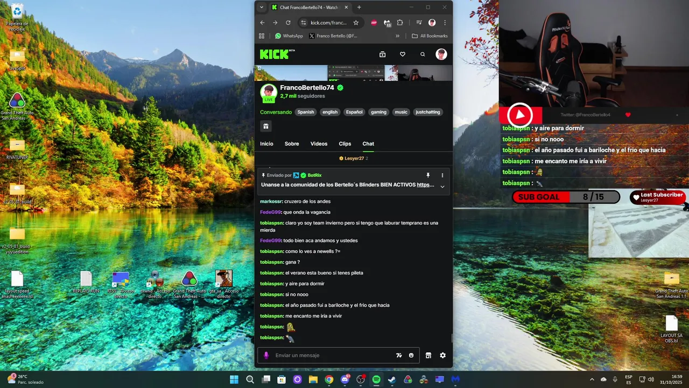
Task: Click BotRix username in pinned message
Action: click(x=314, y=175)
